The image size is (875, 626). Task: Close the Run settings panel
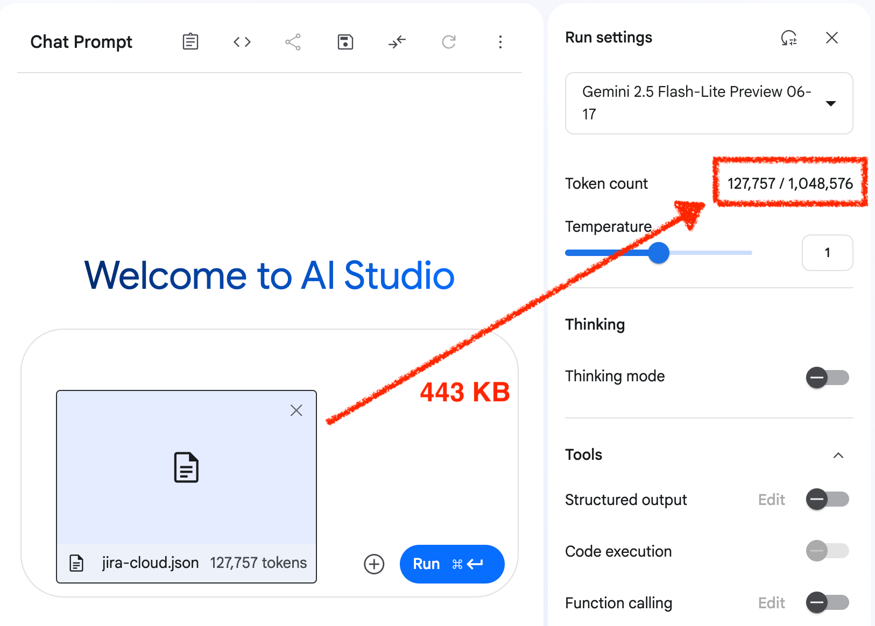[x=832, y=38]
